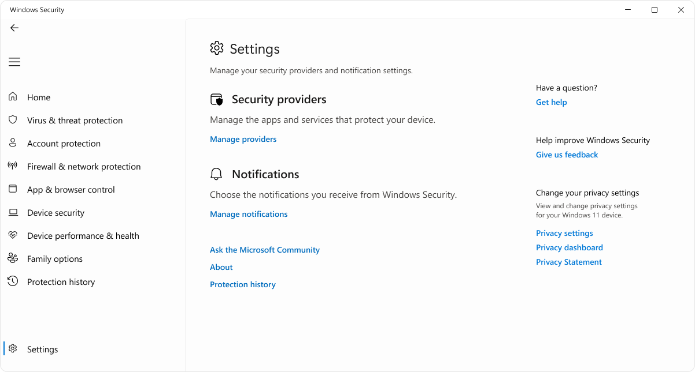This screenshot has width=695, height=372.
Task: Click the Get help link
Action: 551,102
